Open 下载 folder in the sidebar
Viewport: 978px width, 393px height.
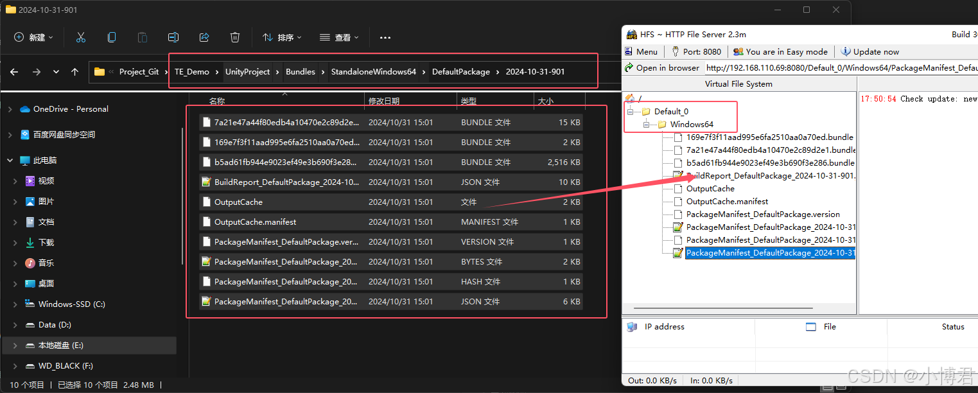click(46, 243)
